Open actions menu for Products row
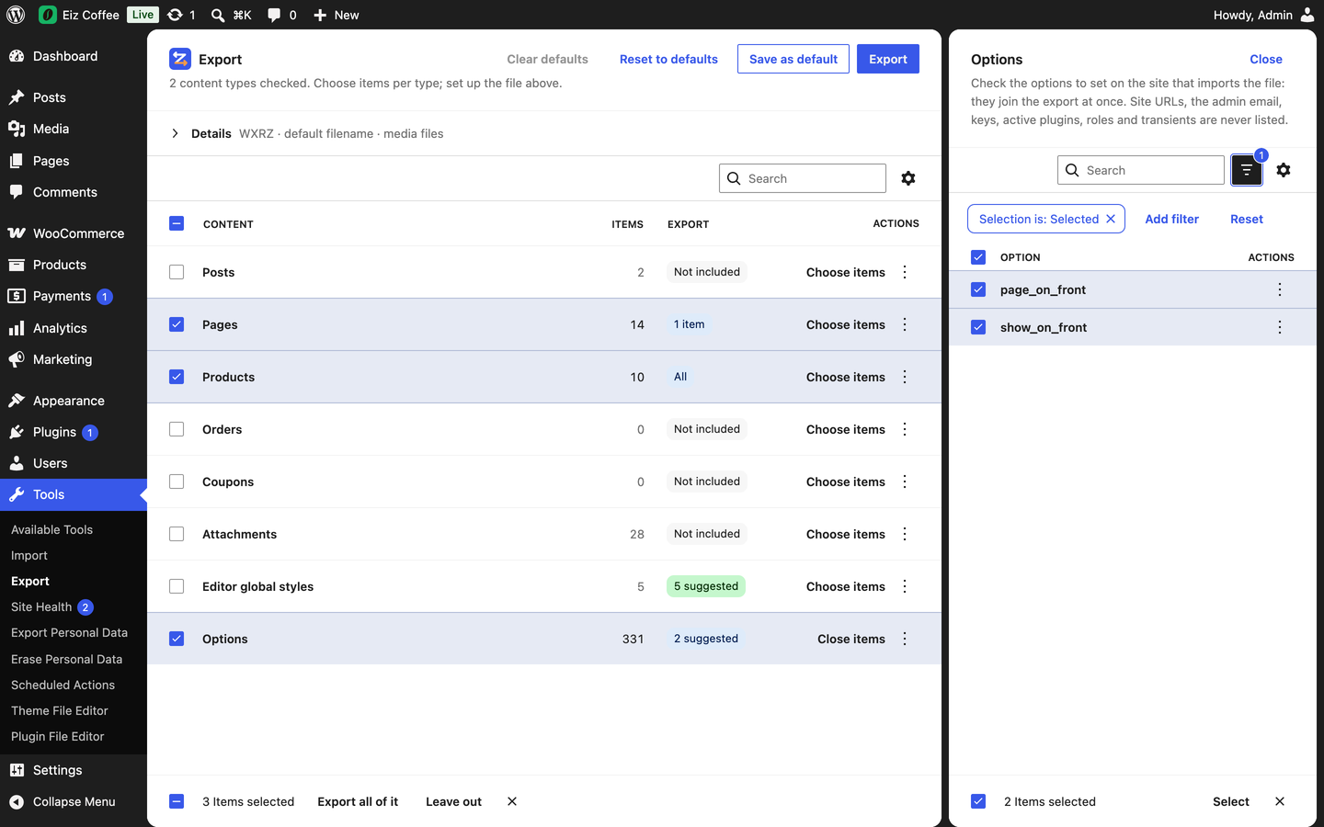Screen dimensions: 1324x827 pos(905,377)
